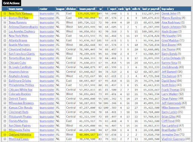
Task: Click expand icon beside Detroit Tigers
Action: point(5,99)
